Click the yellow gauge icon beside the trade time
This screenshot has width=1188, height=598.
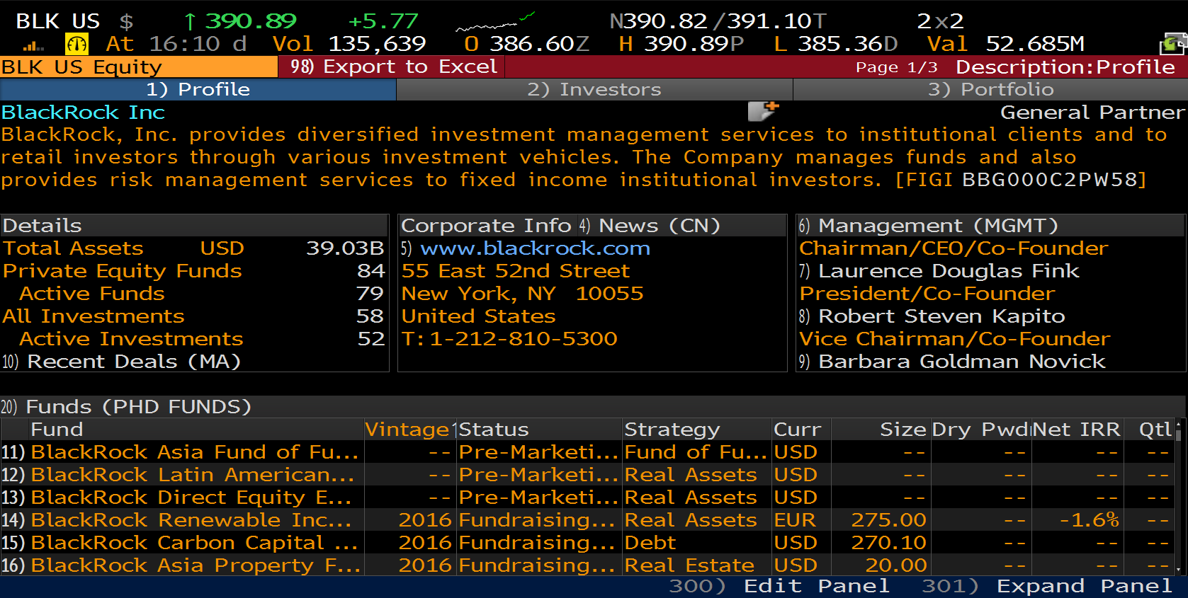click(x=77, y=45)
